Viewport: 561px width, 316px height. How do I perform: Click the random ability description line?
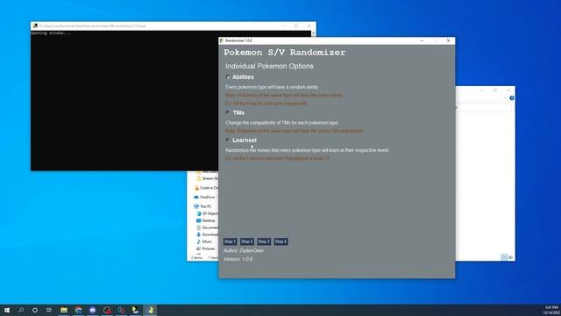click(272, 87)
